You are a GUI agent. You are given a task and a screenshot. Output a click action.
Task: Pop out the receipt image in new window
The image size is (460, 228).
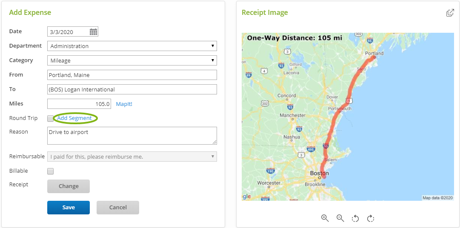coord(450,13)
